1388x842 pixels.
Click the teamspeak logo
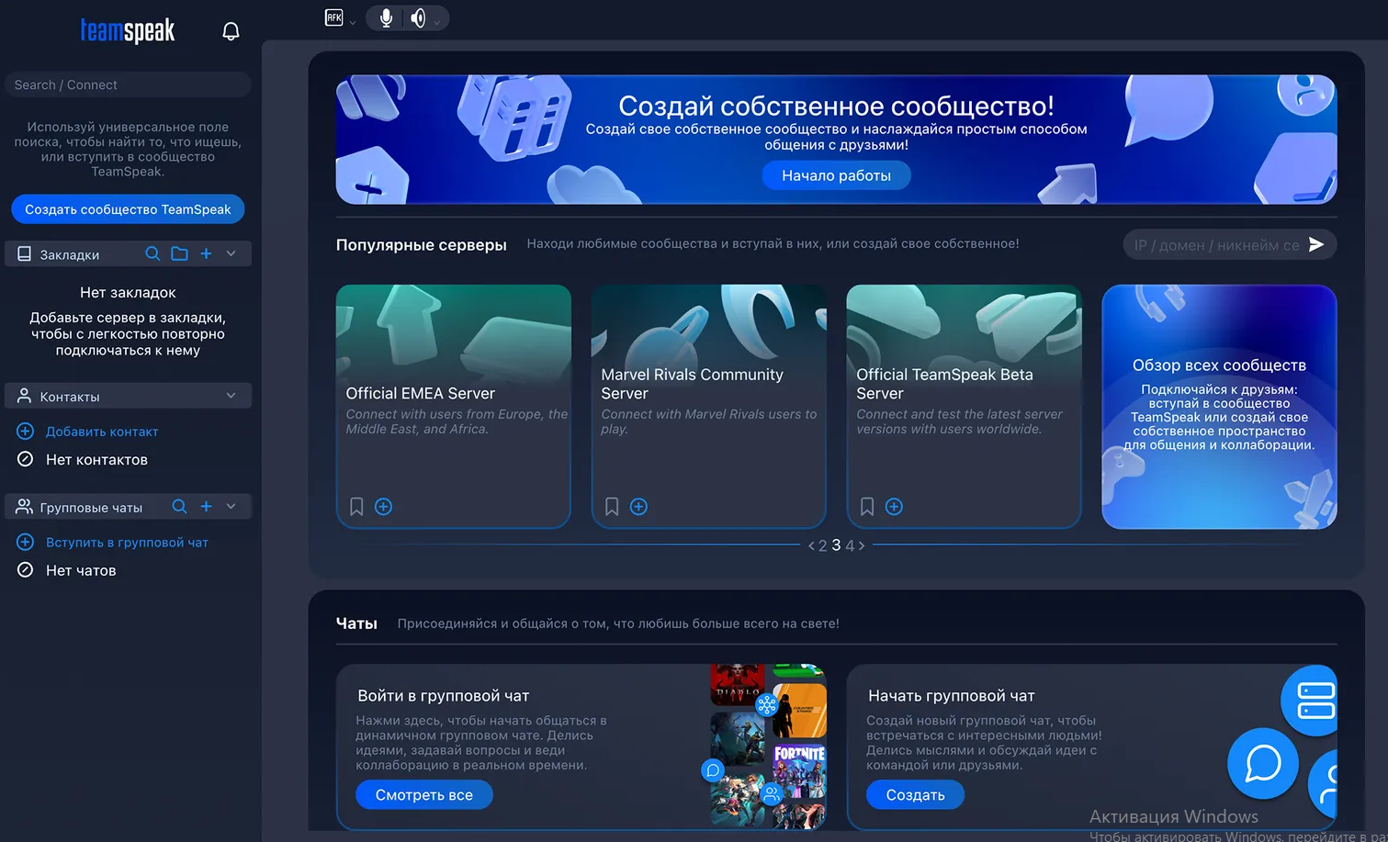[x=128, y=31]
